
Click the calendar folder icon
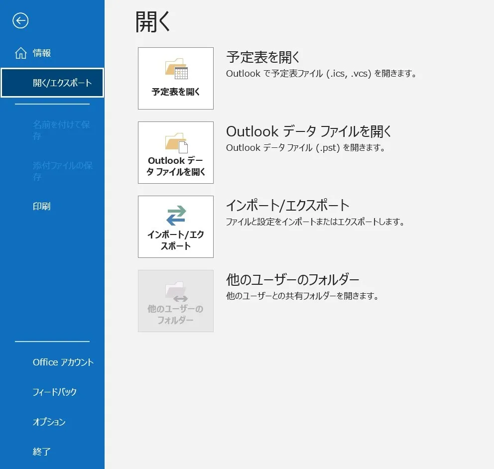point(176,68)
